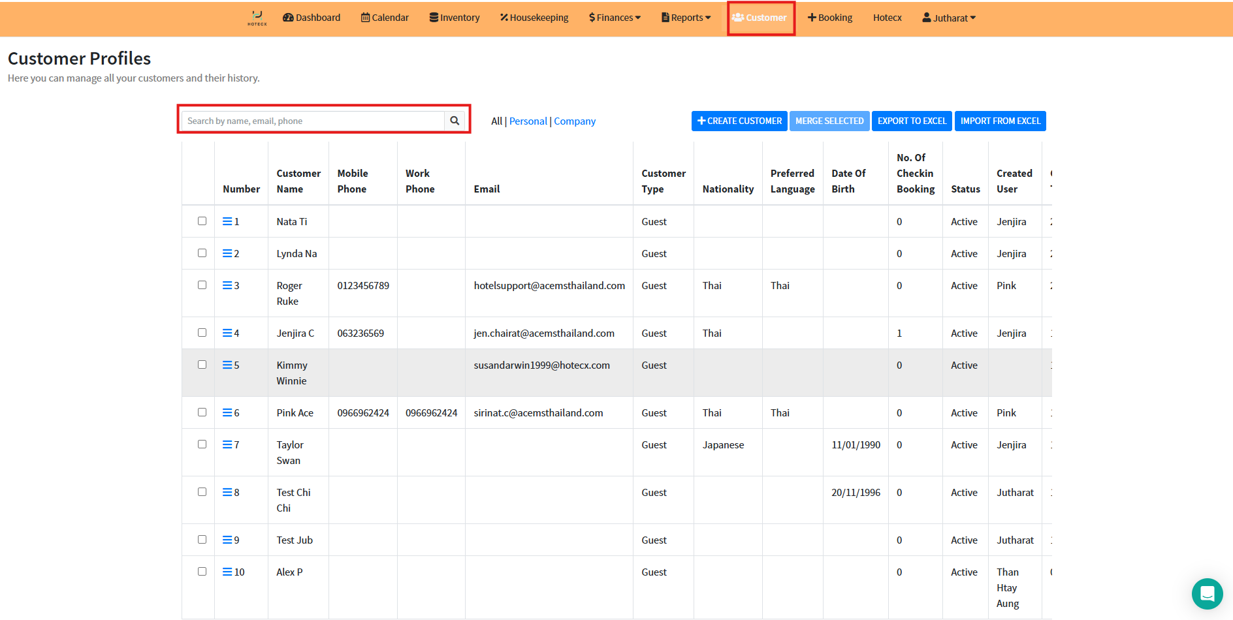Open the Reports dropdown
This screenshot has width=1233, height=620.
pyautogui.click(x=686, y=18)
